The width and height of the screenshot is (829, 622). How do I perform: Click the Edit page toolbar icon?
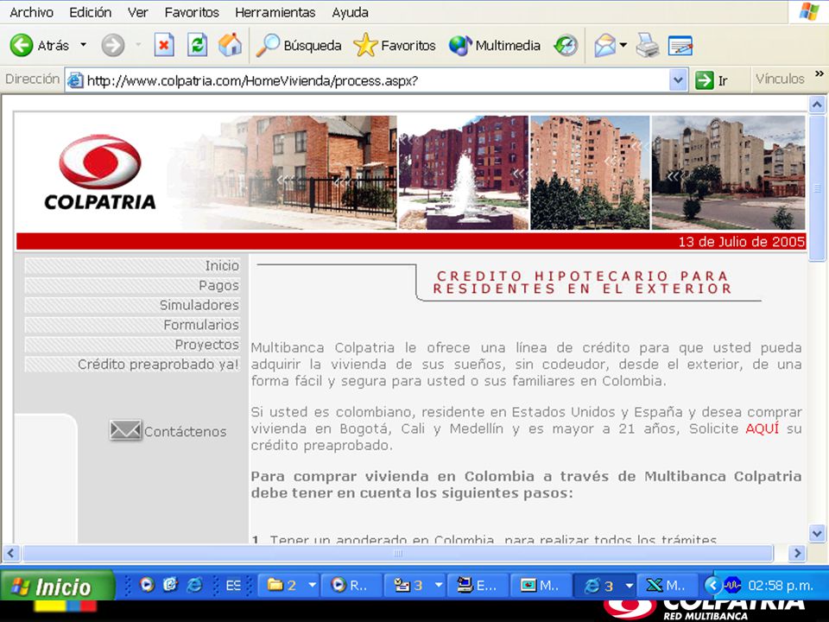680,46
